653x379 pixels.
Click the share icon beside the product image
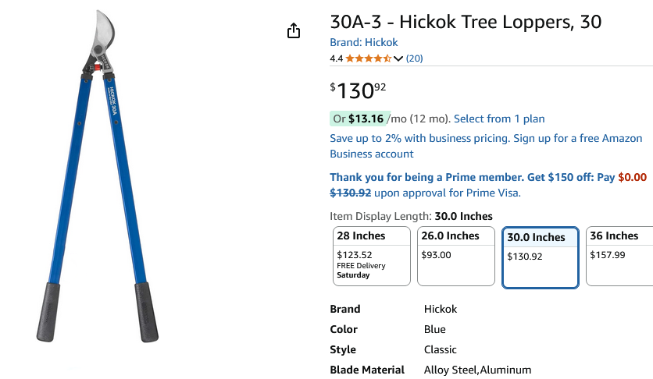[294, 31]
